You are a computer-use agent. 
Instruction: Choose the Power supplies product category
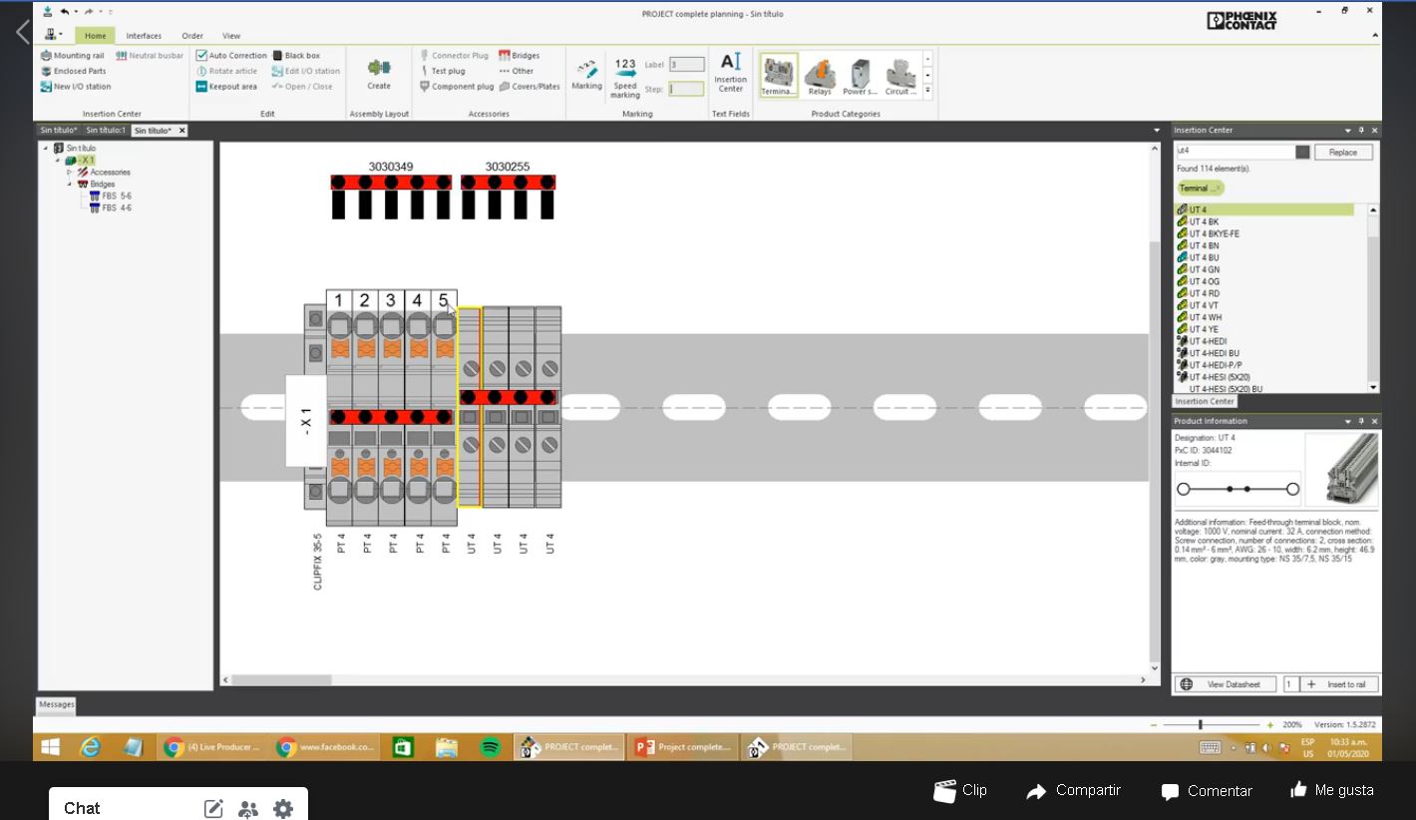tap(860, 76)
